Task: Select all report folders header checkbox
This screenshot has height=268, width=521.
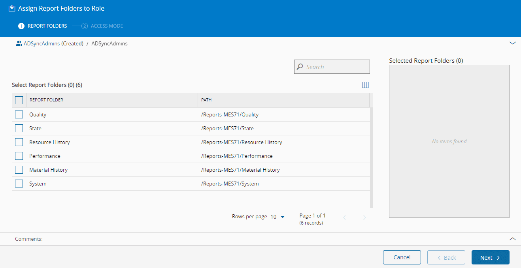Action: pos(19,100)
